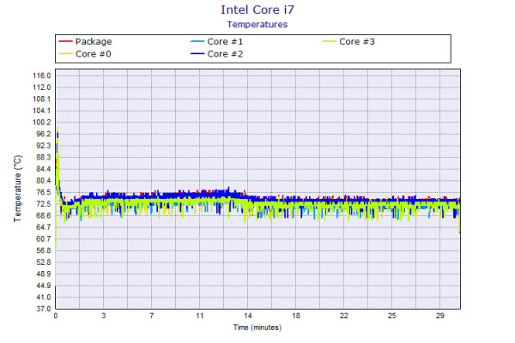Click the Intel Core i7 chart title
The width and height of the screenshot is (515, 343).
coord(257,9)
